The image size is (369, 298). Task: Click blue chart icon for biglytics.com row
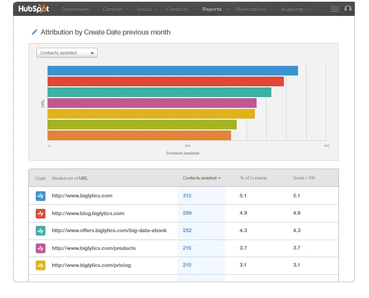click(40, 196)
